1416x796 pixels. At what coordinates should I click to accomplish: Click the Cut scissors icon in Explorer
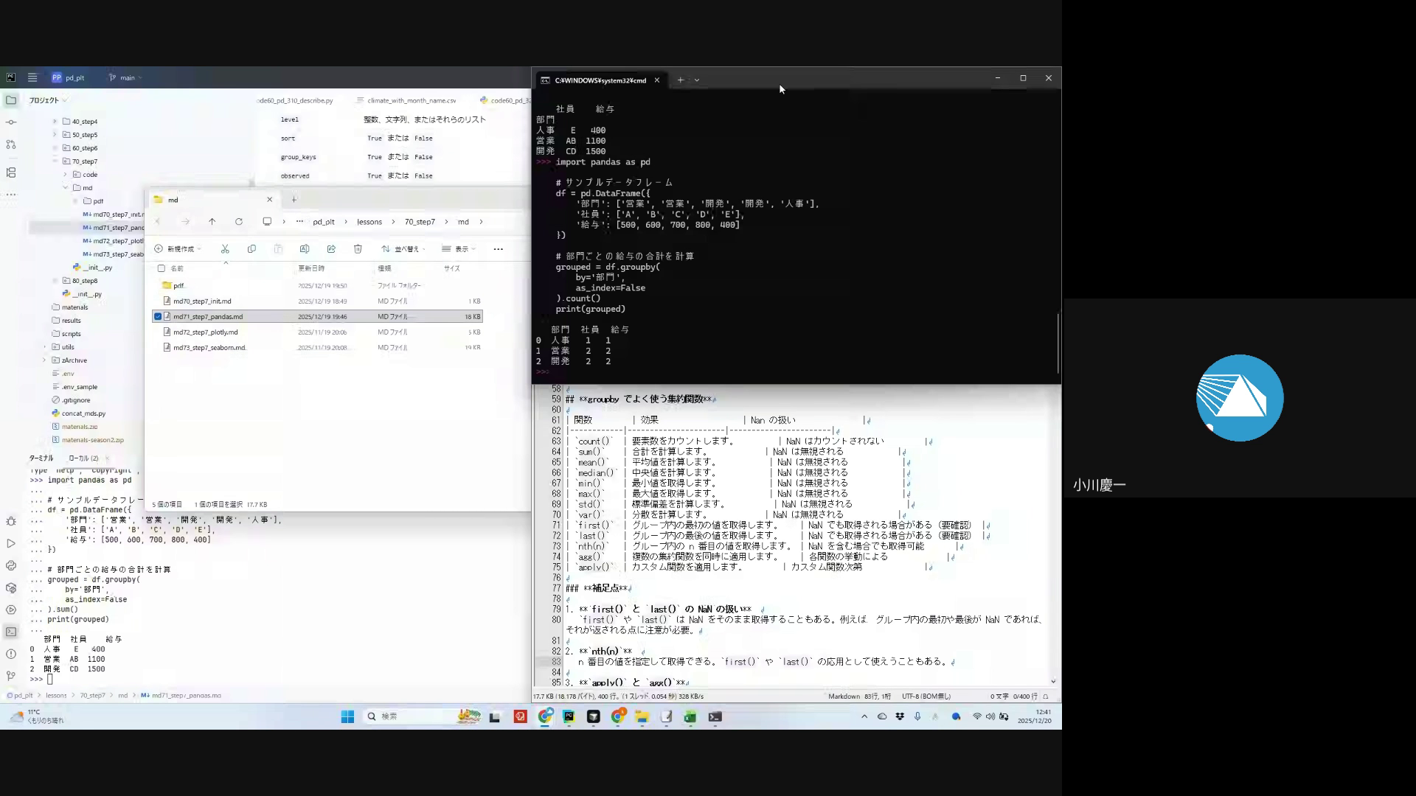click(225, 249)
